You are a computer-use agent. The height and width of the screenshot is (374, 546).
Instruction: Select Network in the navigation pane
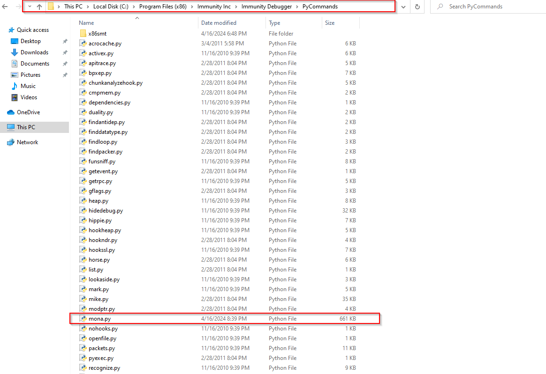pos(27,142)
